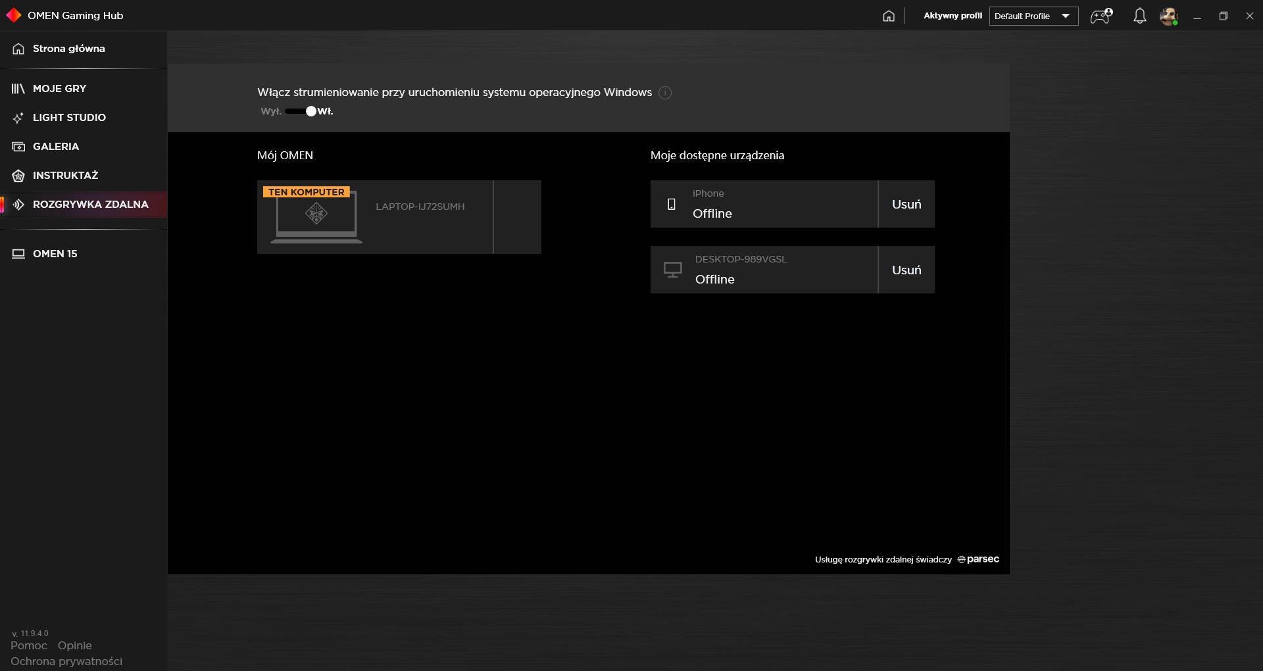1263x671 pixels.
Task: Click the Aktywny profil label
Action: click(953, 16)
